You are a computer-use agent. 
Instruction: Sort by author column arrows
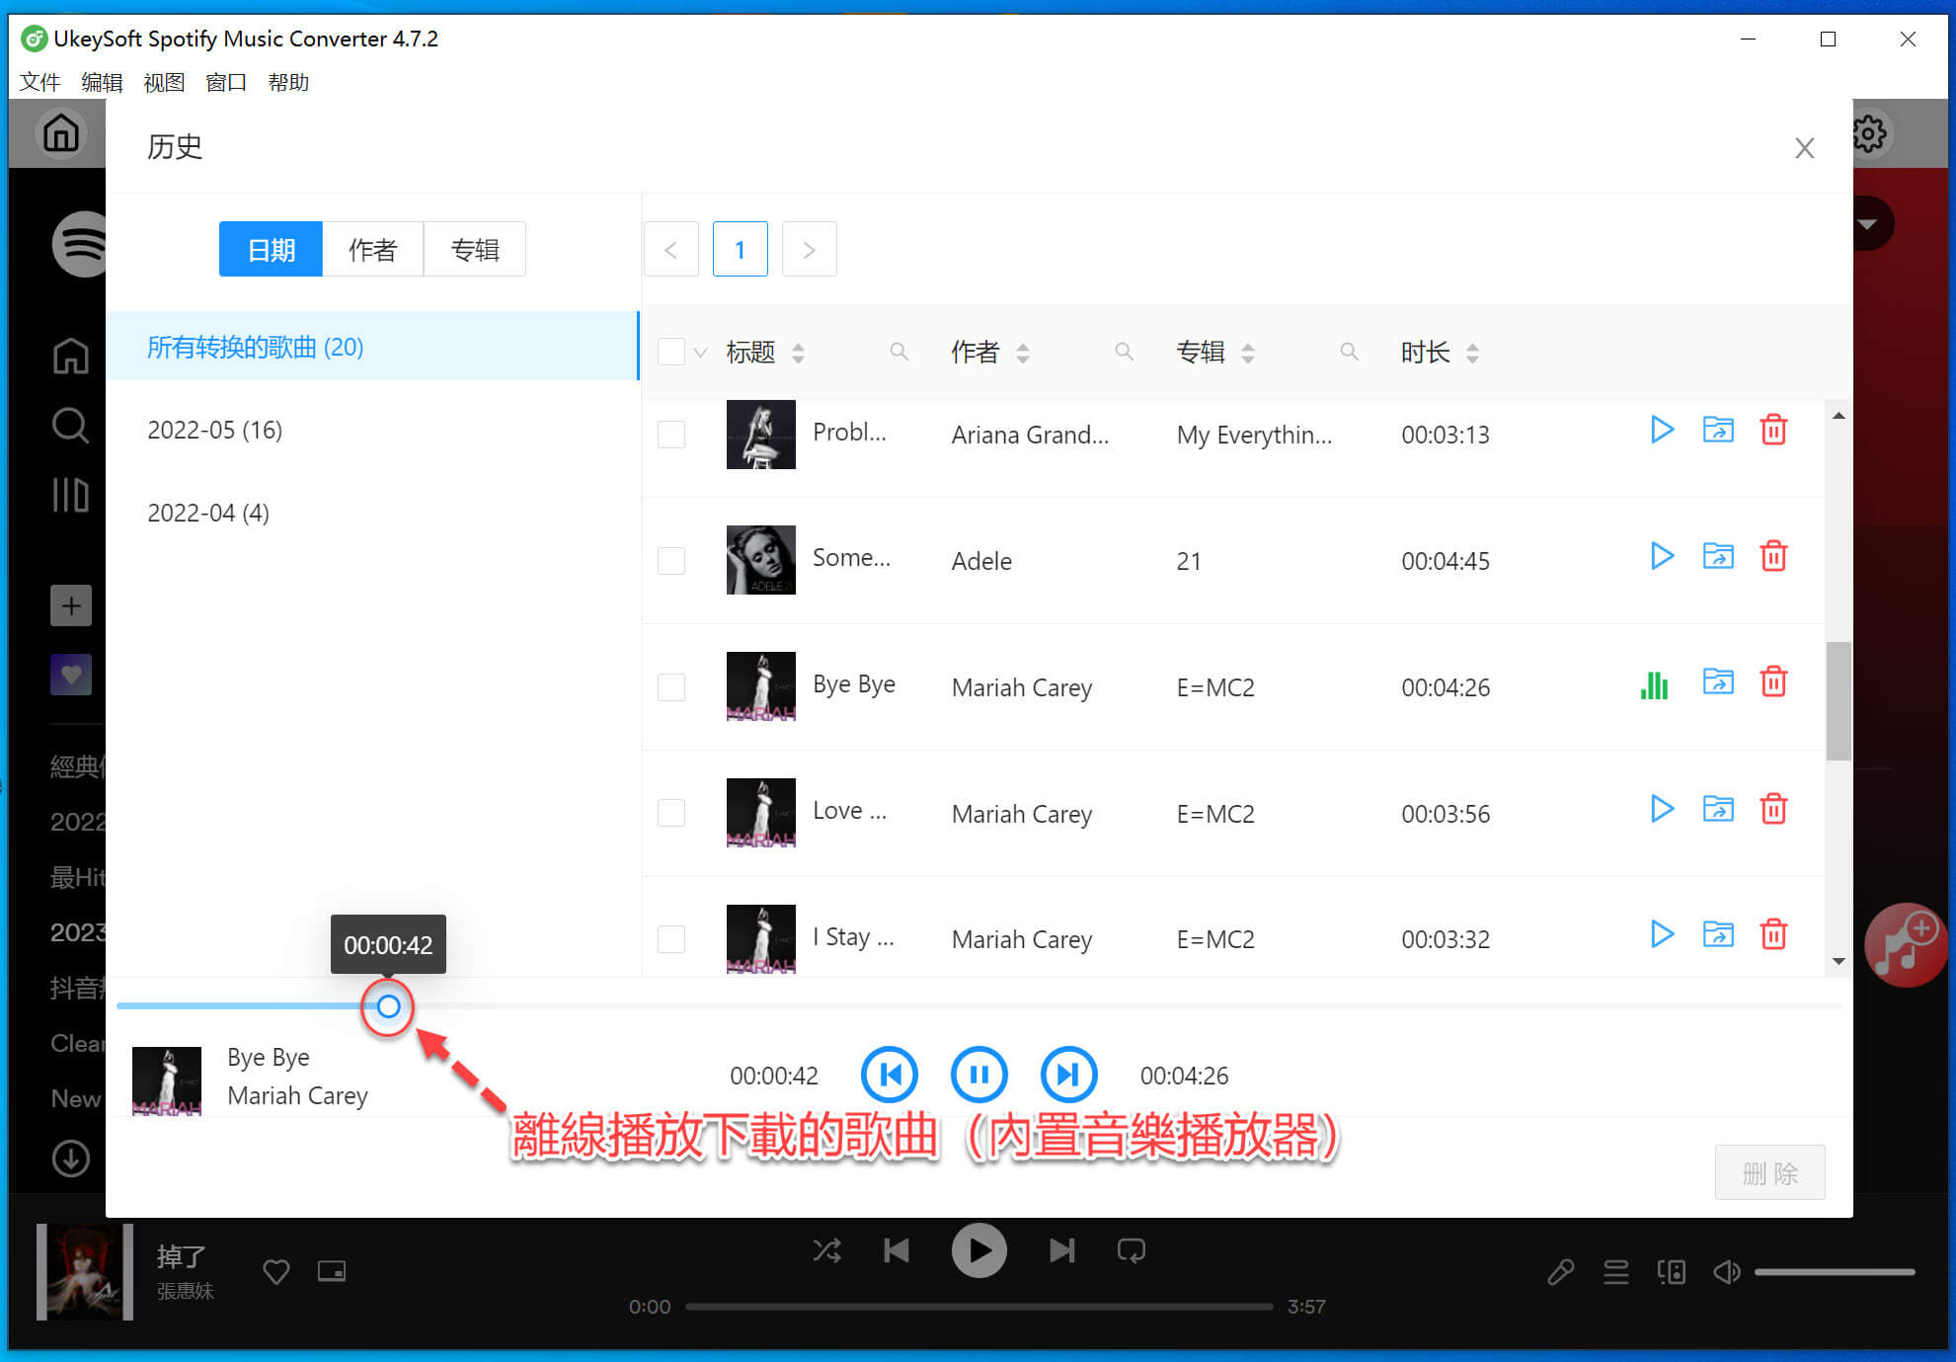(x=1023, y=353)
